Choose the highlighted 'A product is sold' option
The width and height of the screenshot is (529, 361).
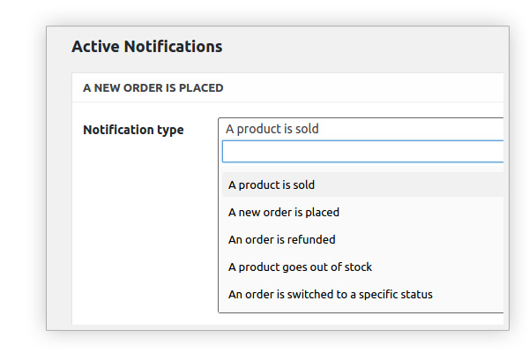pos(362,184)
